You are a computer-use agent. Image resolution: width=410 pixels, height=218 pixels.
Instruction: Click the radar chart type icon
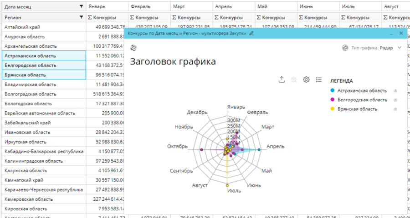[345, 48]
